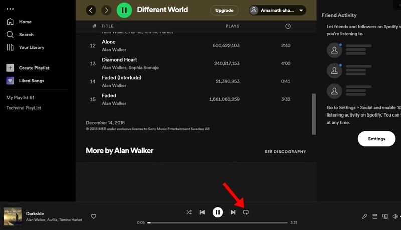Open the play queue icon

(374, 216)
